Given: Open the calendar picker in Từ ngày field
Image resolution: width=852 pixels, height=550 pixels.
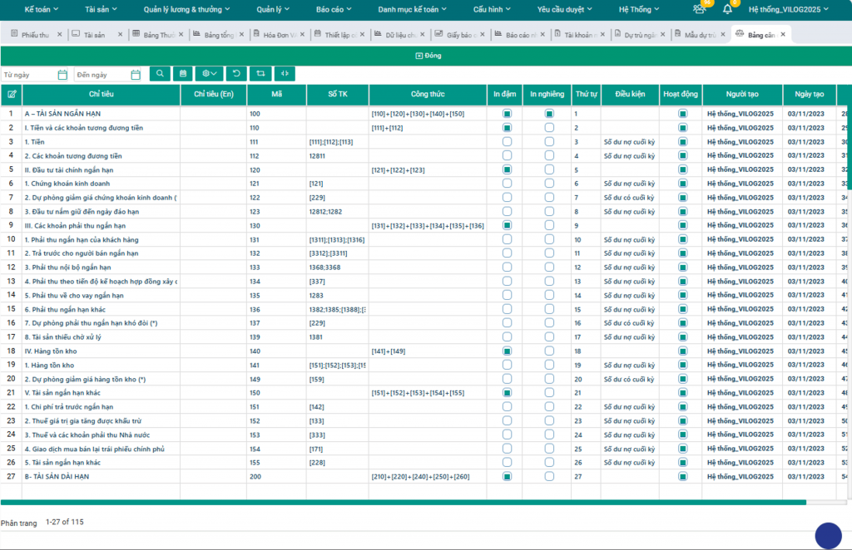Looking at the screenshot, I should [62, 75].
